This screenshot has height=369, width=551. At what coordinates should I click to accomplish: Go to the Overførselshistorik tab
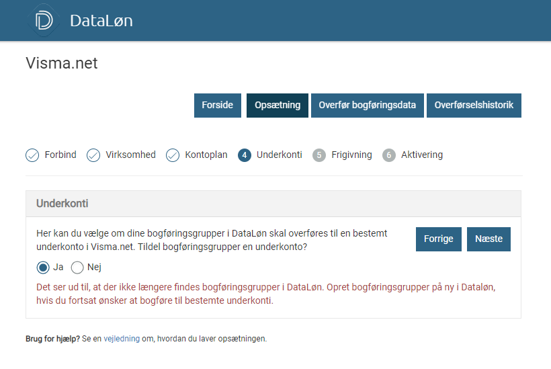(x=474, y=106)
